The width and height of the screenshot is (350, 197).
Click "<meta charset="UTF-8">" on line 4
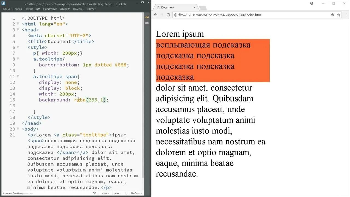coord(59,36)
